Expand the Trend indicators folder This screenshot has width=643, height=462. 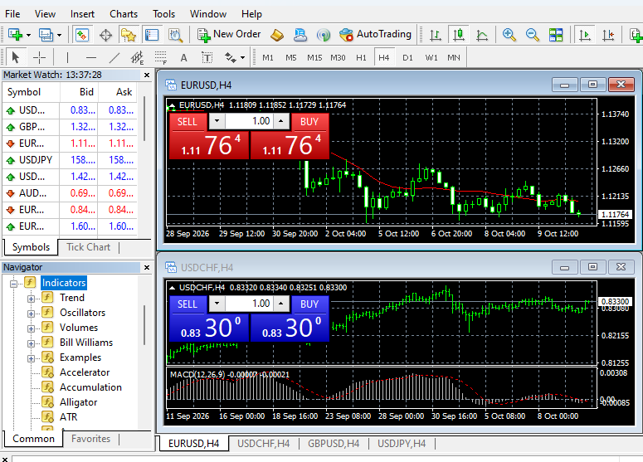(x=31, y=299)
